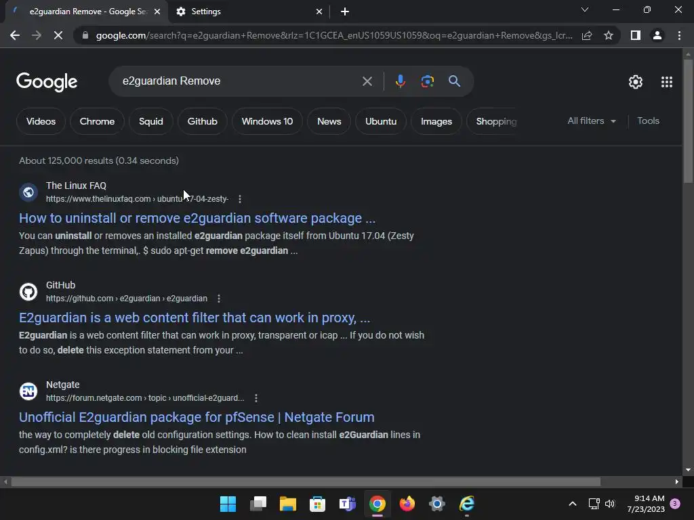Go back to the previous page
The width and height of the screenshot is (694, 520).
[15, 35]
